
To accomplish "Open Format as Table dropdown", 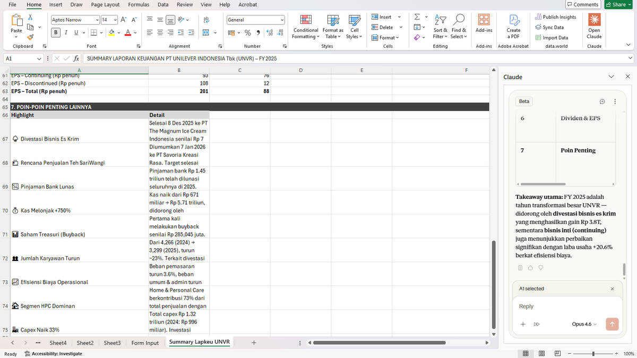I will 334,27.
